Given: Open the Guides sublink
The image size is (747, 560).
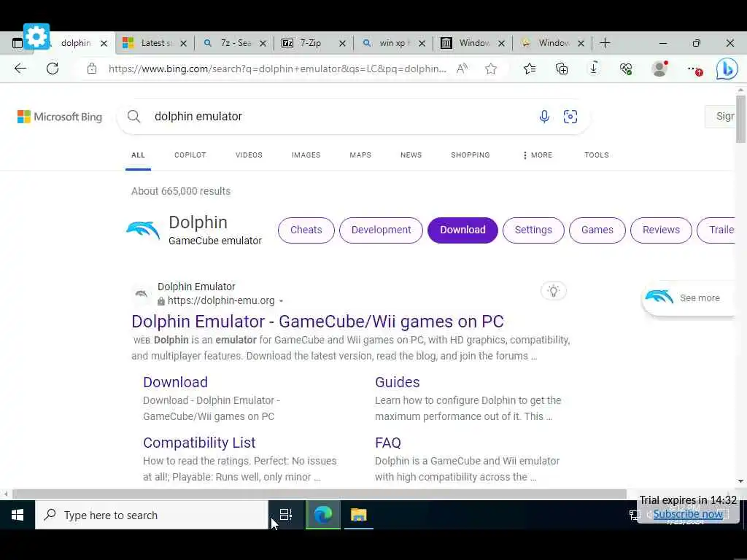Looking at the screenshot, I should [x=398, y=382].
